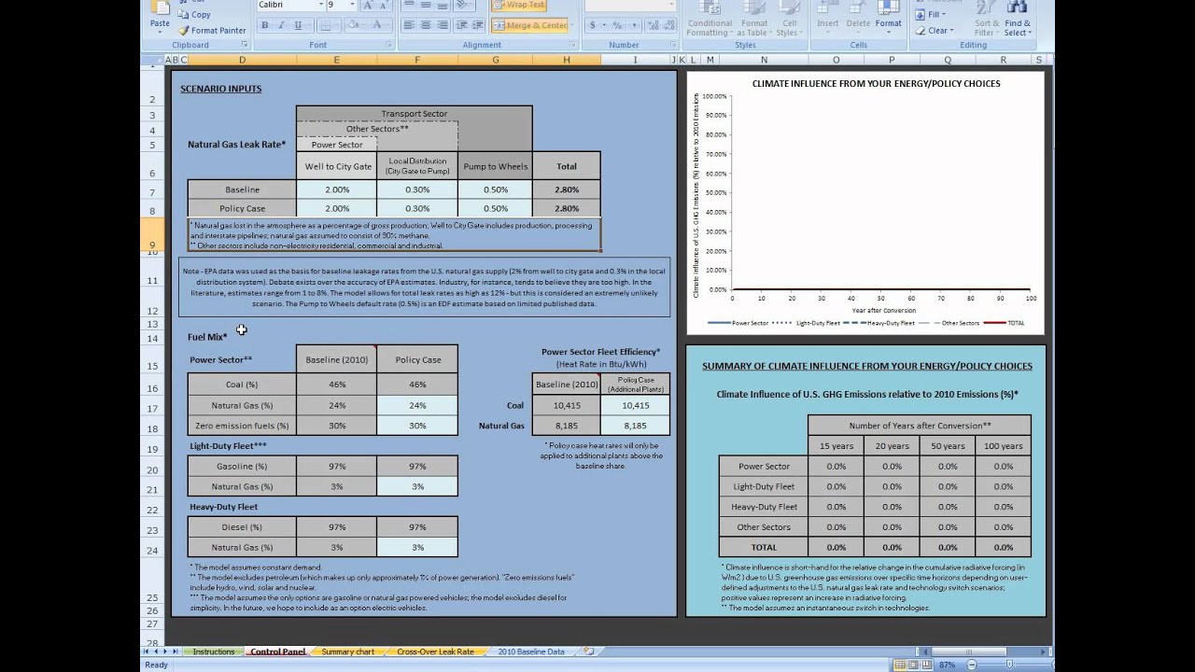Toggle underline formatting

[298, 25]
